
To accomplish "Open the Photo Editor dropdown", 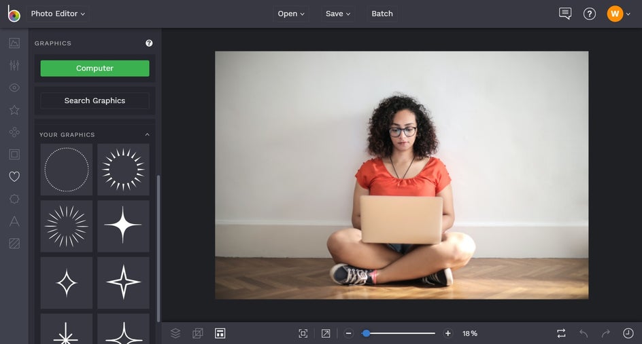I will coord(58,14).
